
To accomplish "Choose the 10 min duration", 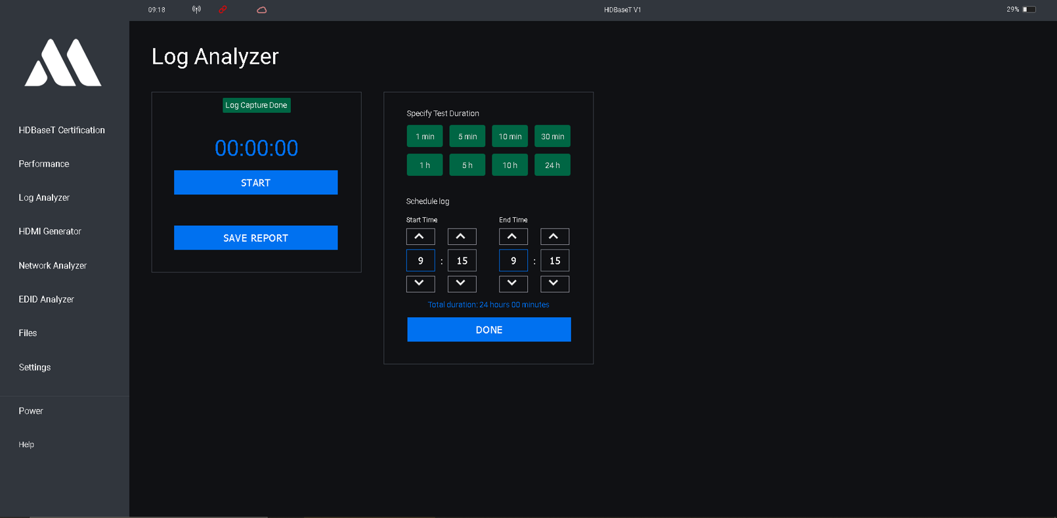I will tap(510, 137).
